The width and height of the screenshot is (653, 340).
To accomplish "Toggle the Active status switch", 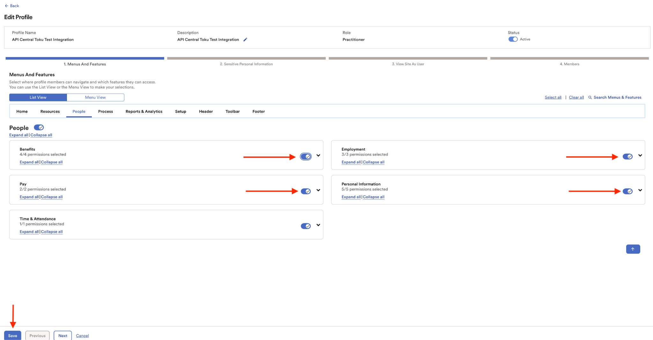I will coord(513,39).
